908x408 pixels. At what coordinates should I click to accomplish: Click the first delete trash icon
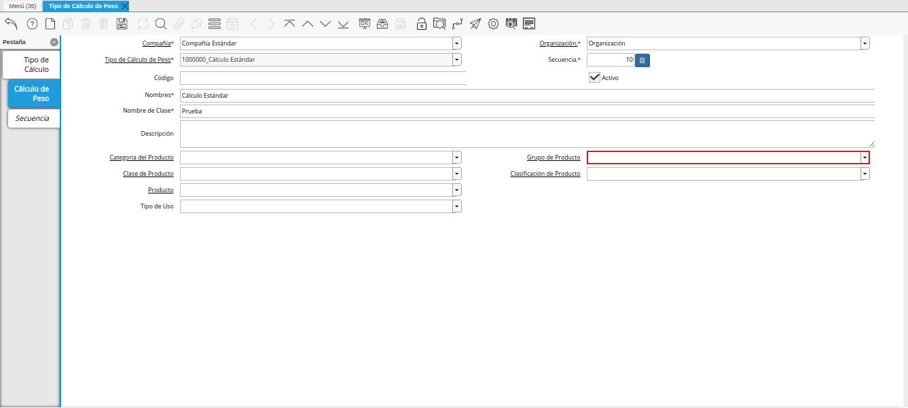point(86,24)
